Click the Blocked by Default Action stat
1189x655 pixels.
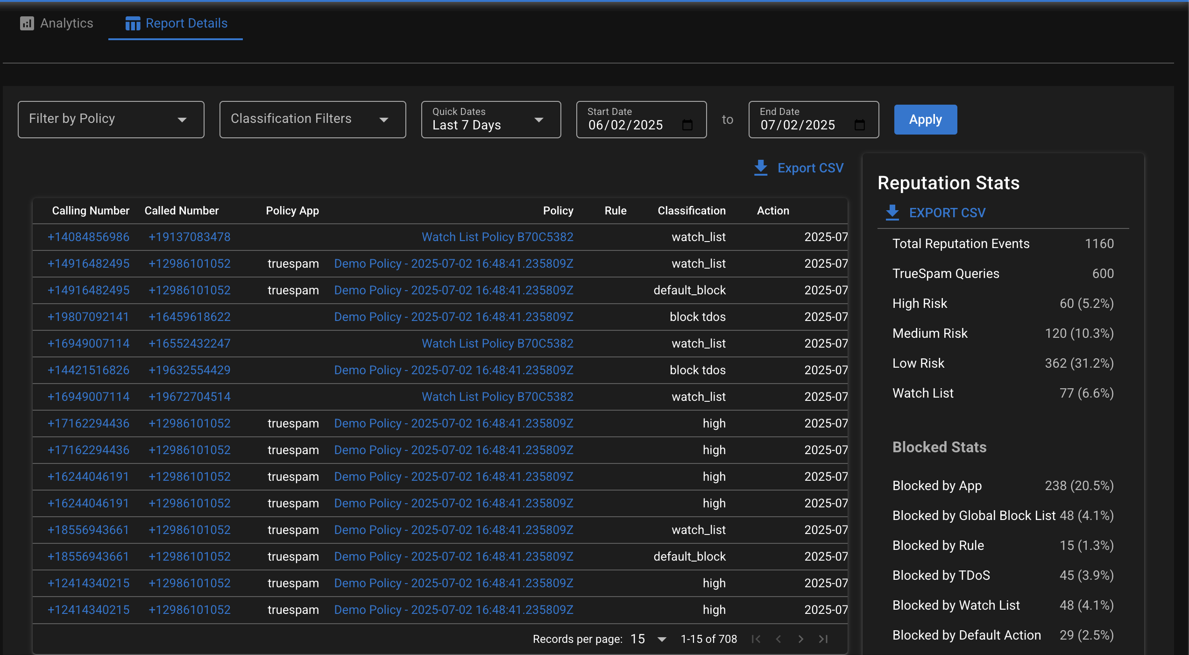[1003, 635]
